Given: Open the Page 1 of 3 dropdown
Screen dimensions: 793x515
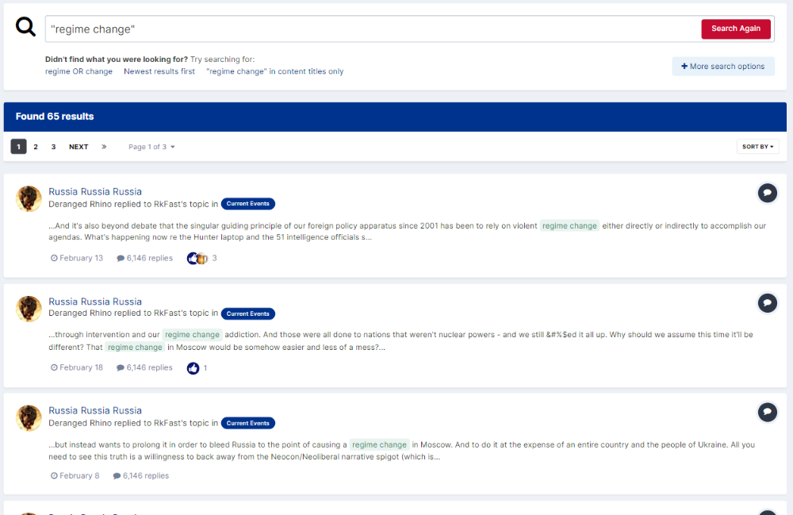Looking at the screenshot, I should click(x=151, y=147).
